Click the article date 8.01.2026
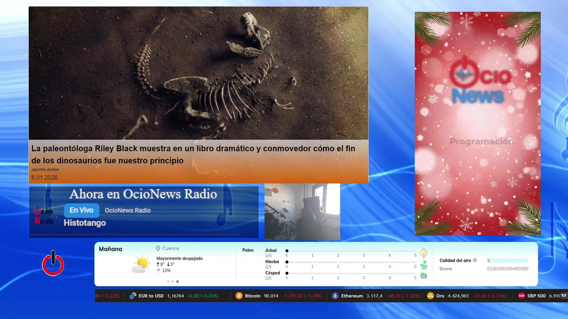 (x=44, y=178)
